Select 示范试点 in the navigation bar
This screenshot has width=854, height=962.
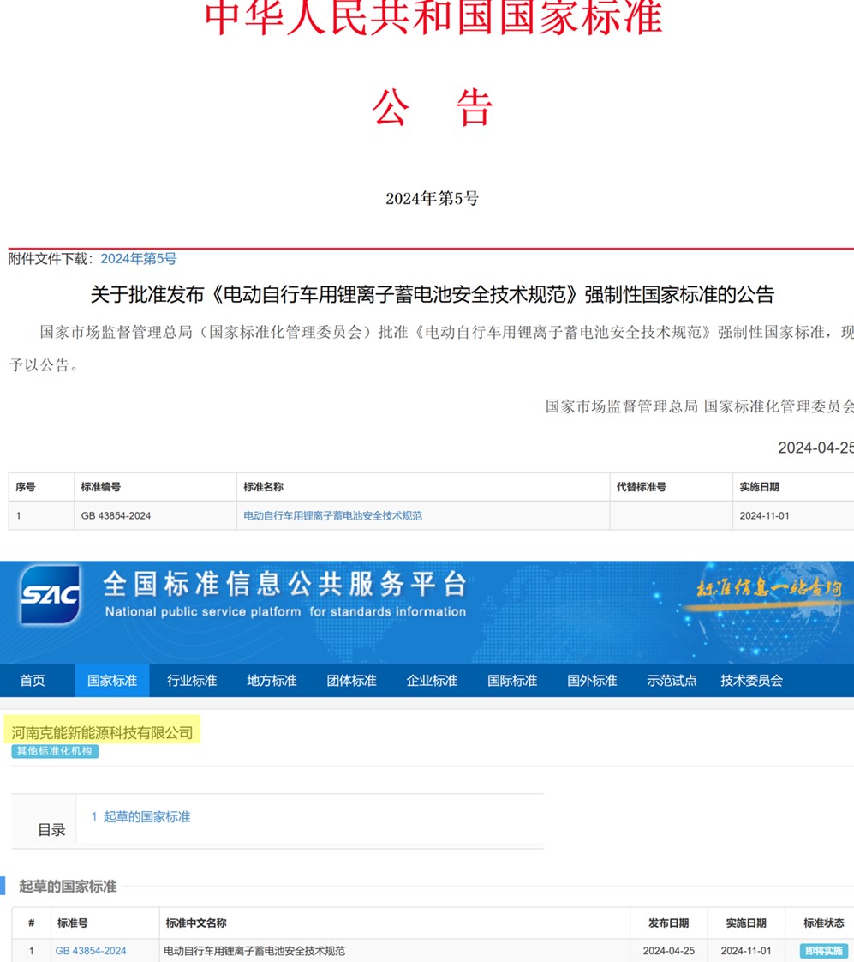[671, 679]
